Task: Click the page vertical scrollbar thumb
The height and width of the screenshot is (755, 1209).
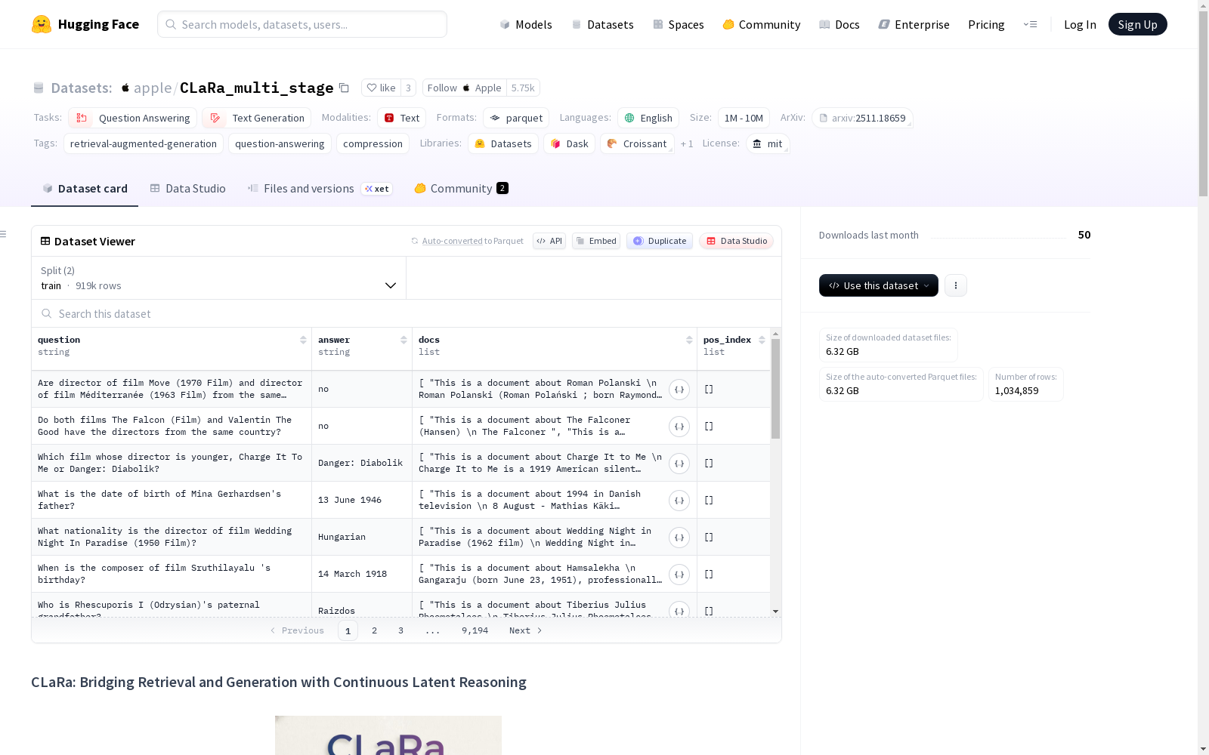Action: [x=1203, y=102]
